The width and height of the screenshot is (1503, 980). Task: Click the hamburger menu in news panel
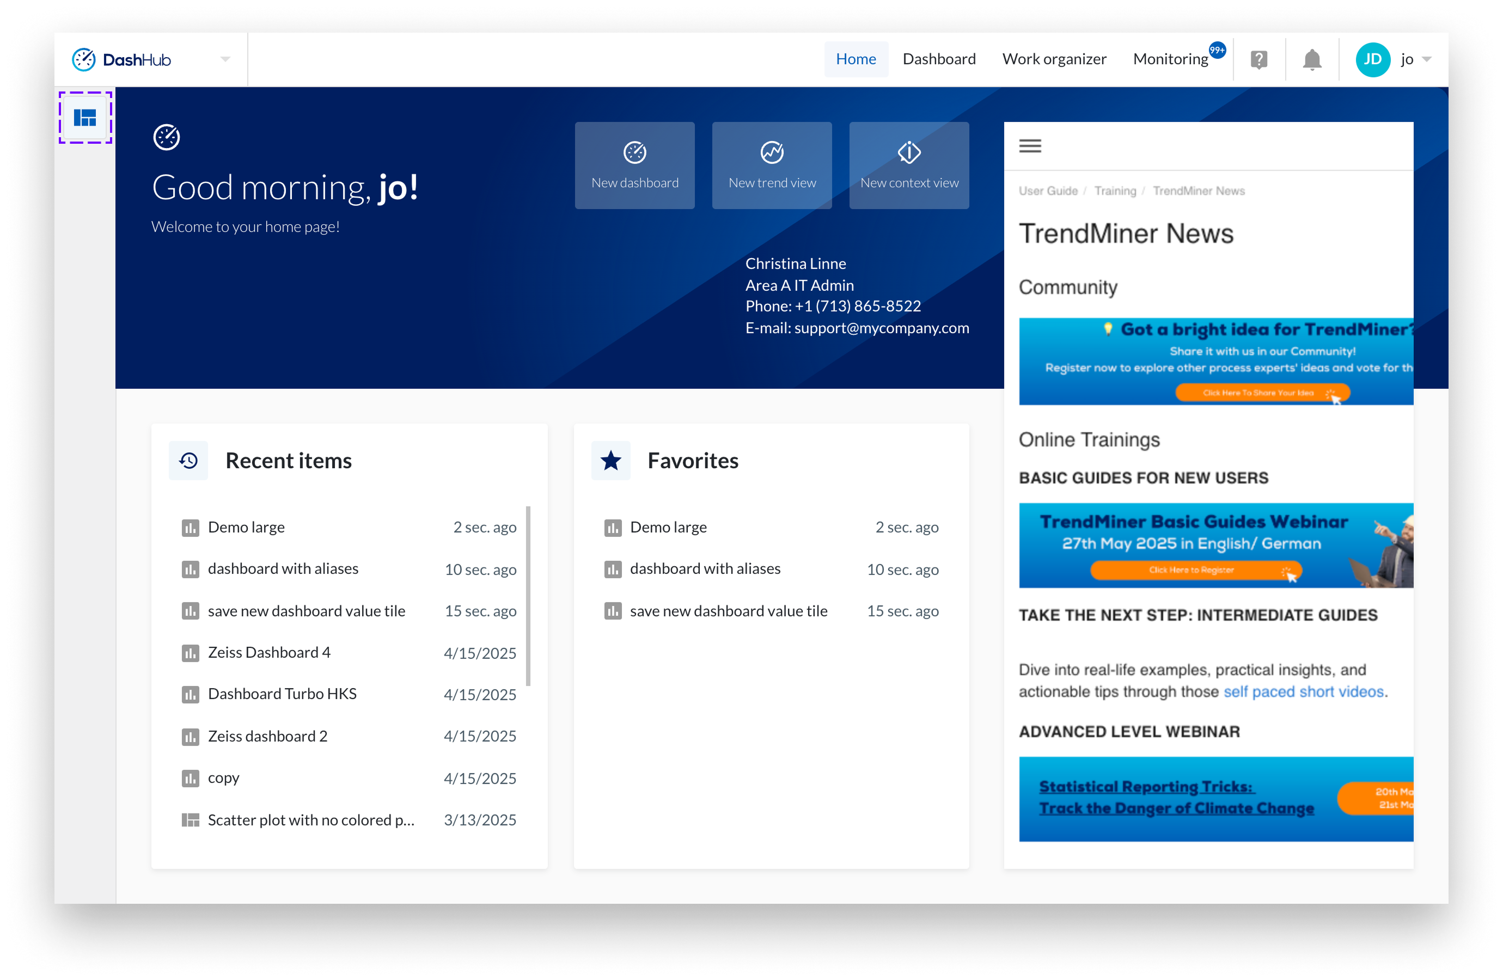click(x=1030, y=146)
